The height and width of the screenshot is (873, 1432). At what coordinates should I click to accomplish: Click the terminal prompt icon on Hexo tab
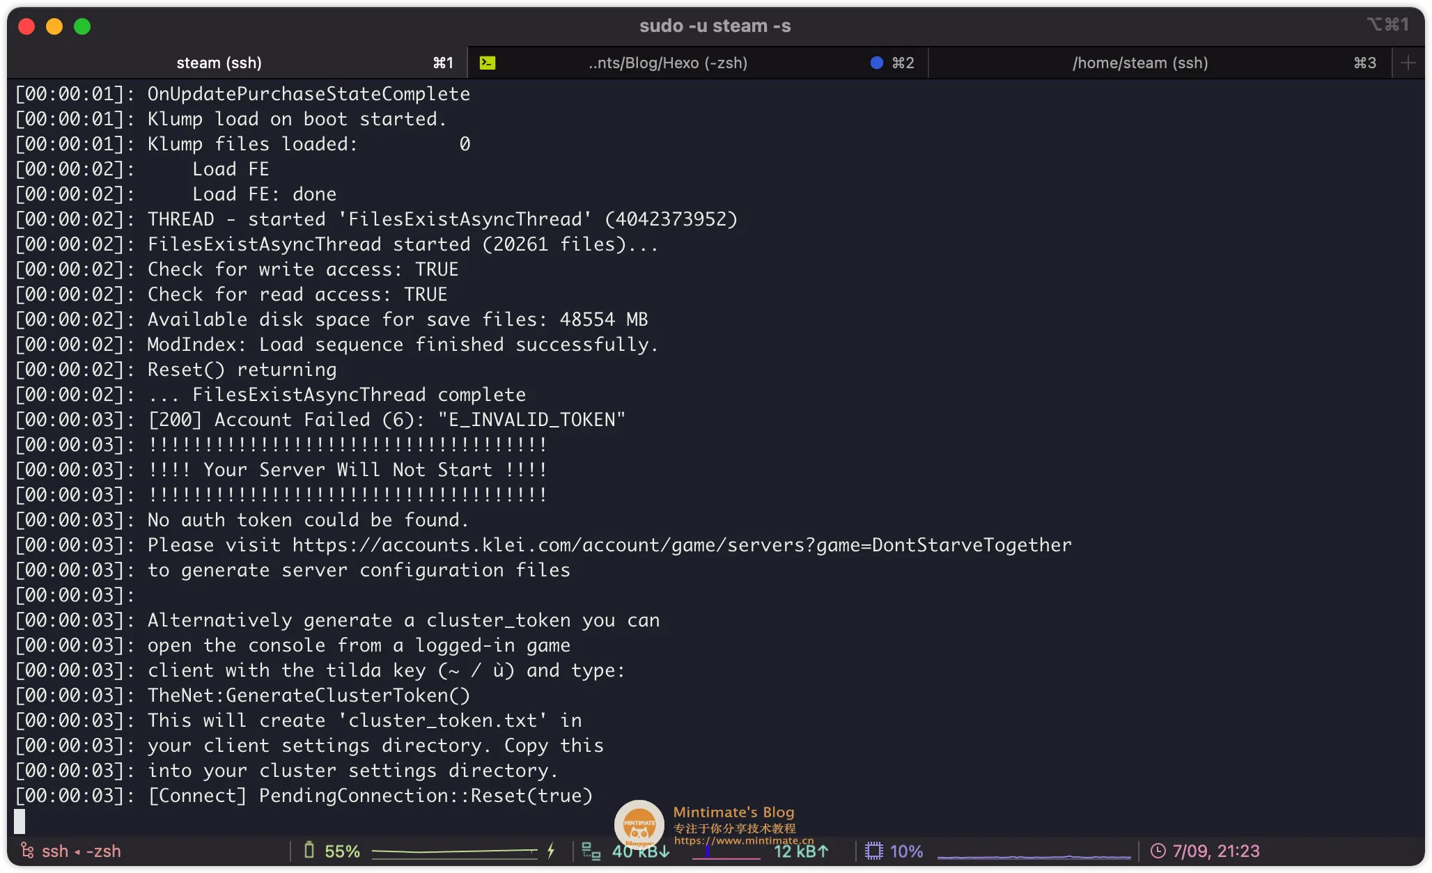pos(488,63)
